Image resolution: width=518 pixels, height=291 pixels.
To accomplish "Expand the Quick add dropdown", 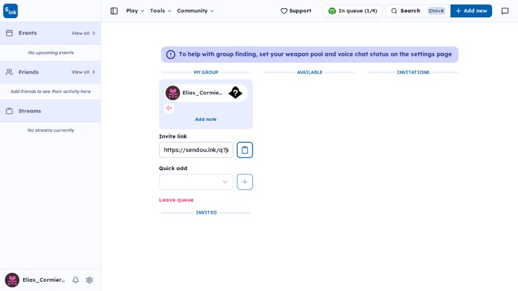I will click(x=196, y=182).
